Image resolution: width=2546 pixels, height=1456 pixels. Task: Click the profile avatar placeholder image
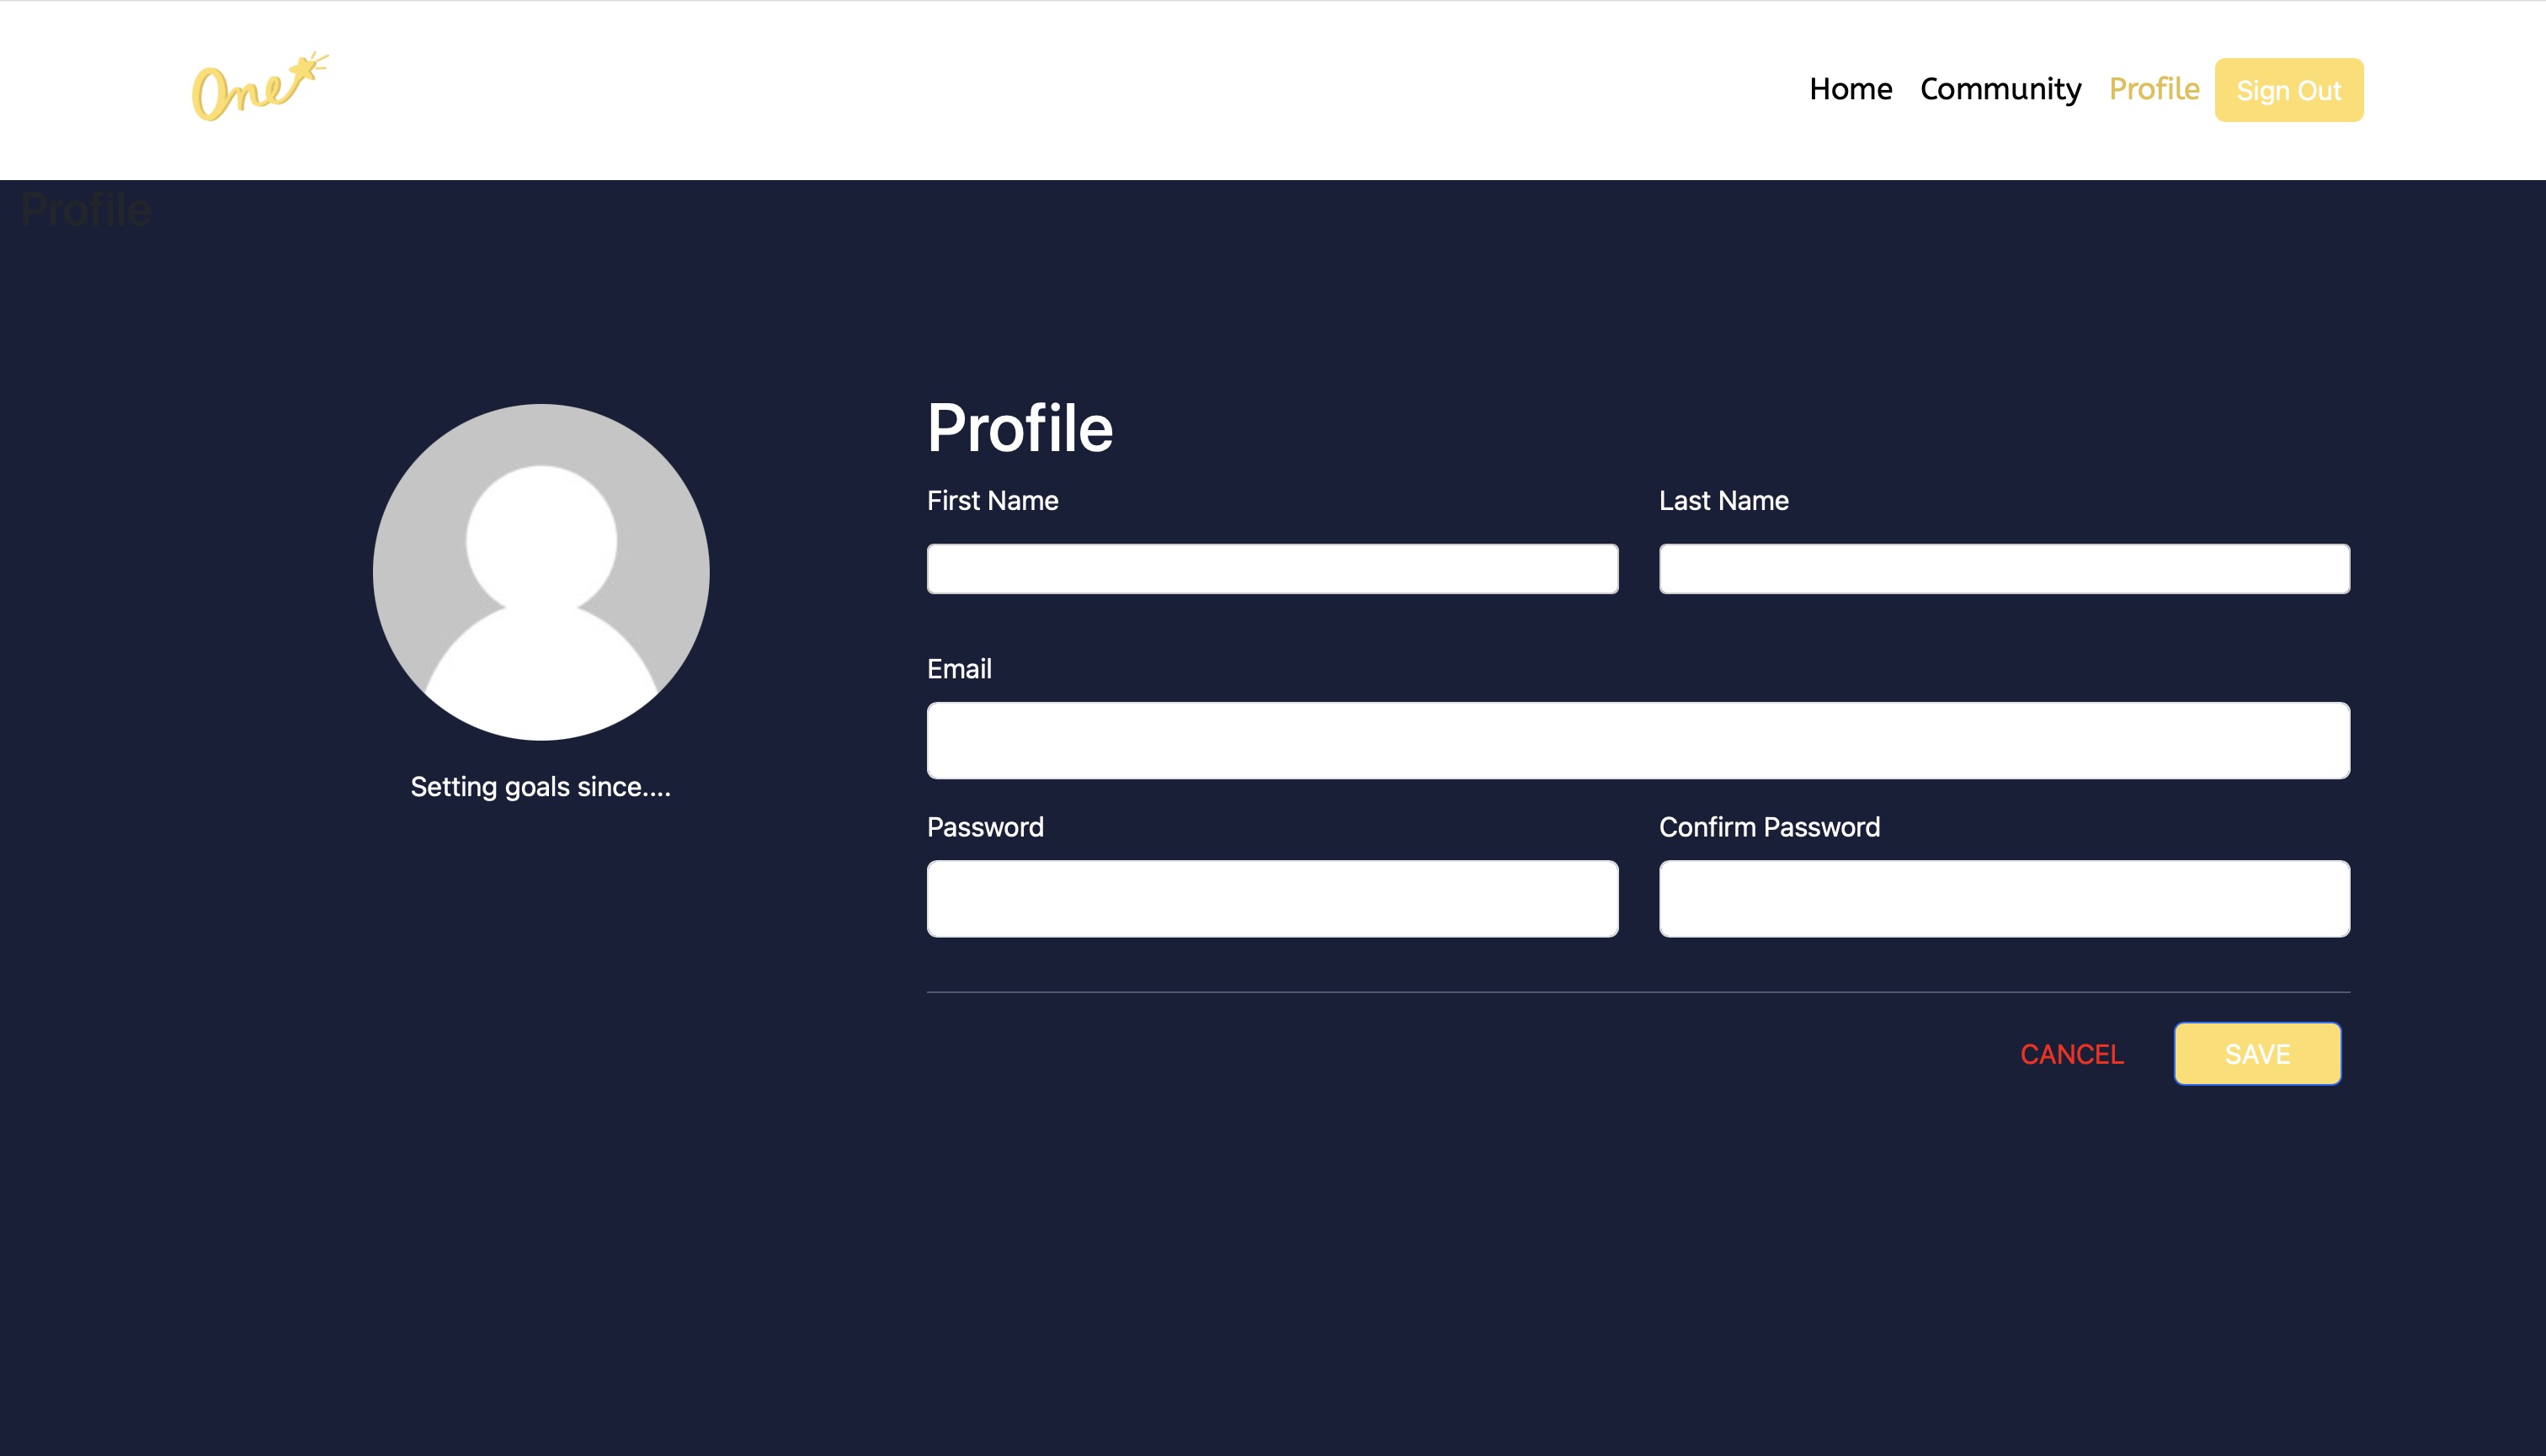click(x=541, y=572)
